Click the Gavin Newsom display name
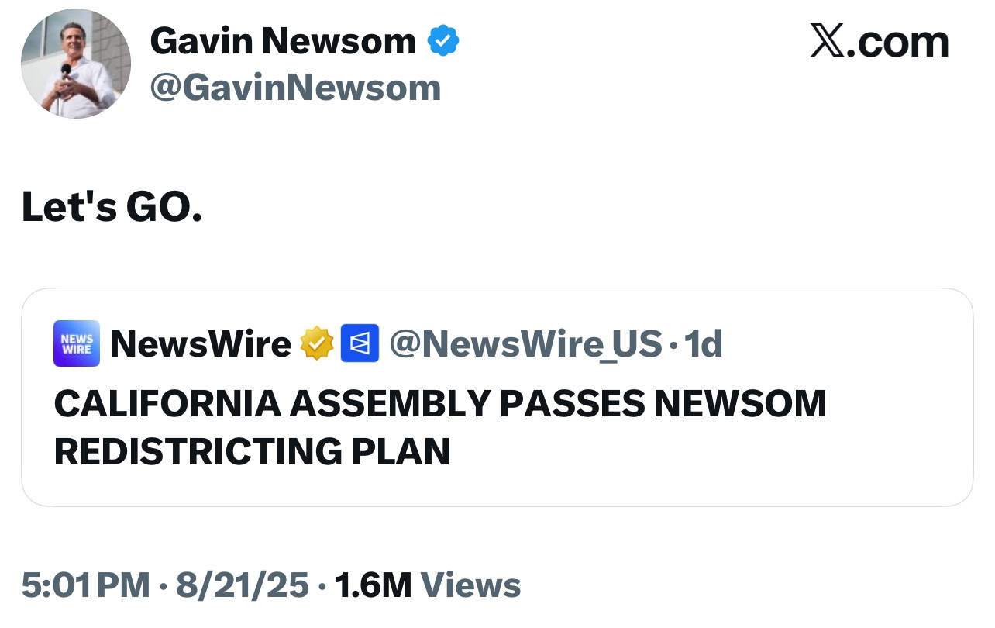Viewport: 995px width, 628px height. pyautogui.click(x=283, y=40)
